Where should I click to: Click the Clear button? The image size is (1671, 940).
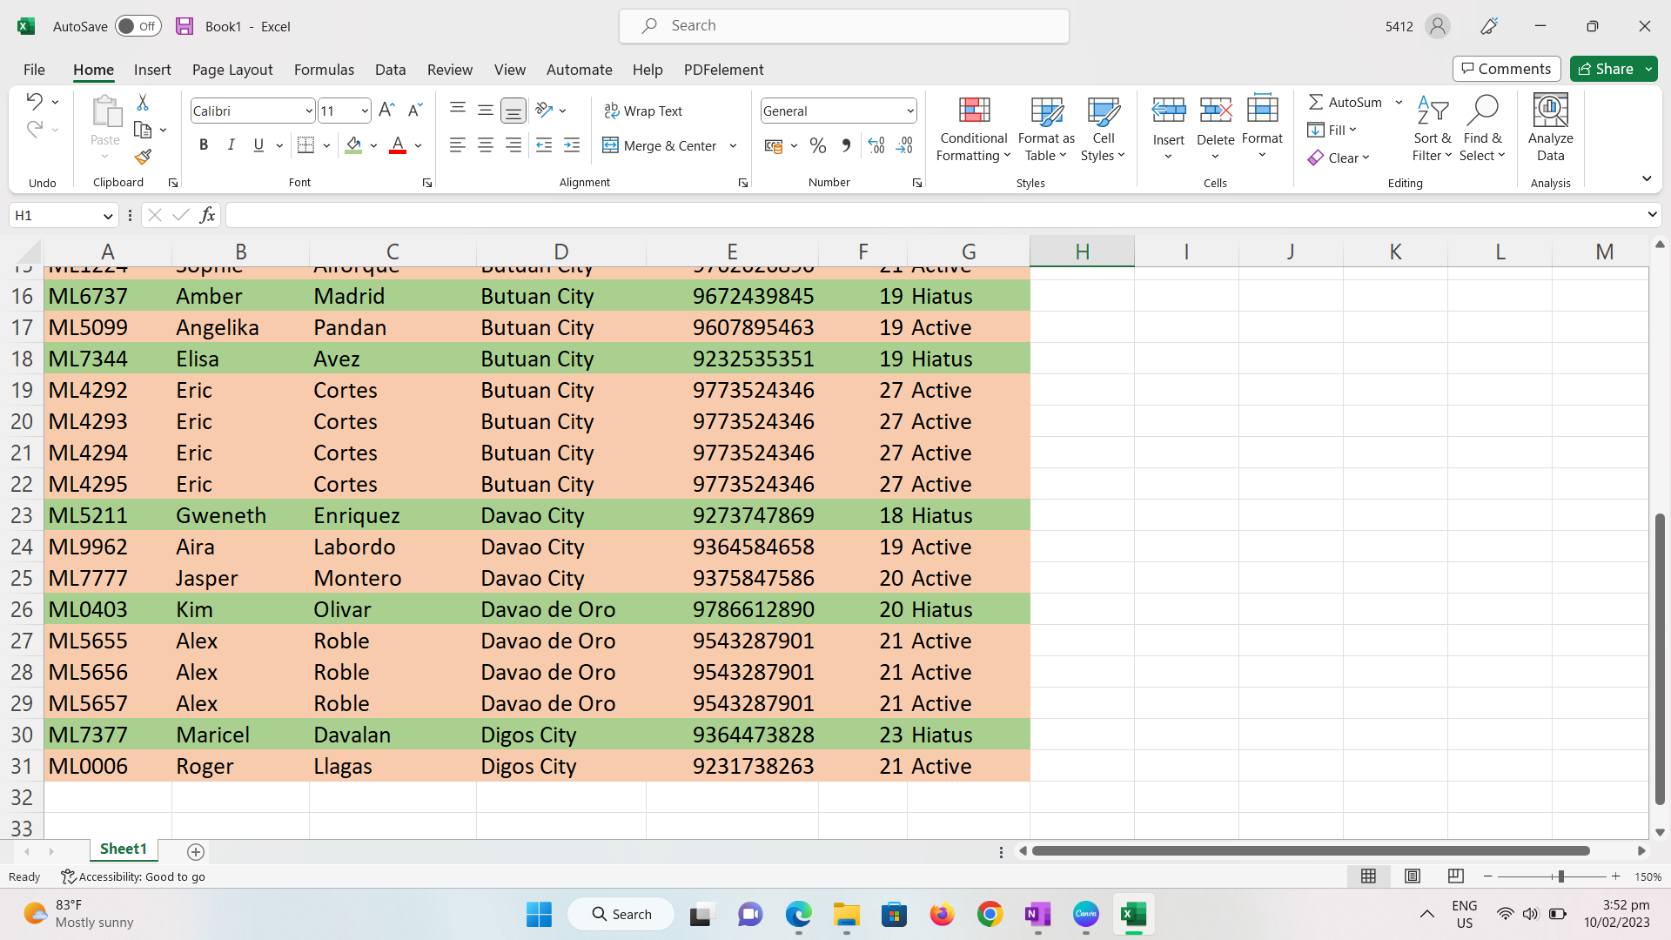tap(1339, 158)
